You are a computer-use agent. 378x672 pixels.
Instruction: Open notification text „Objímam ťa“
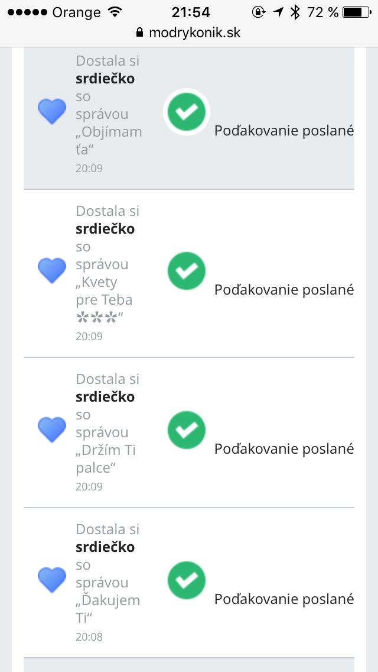coord(109,114)
